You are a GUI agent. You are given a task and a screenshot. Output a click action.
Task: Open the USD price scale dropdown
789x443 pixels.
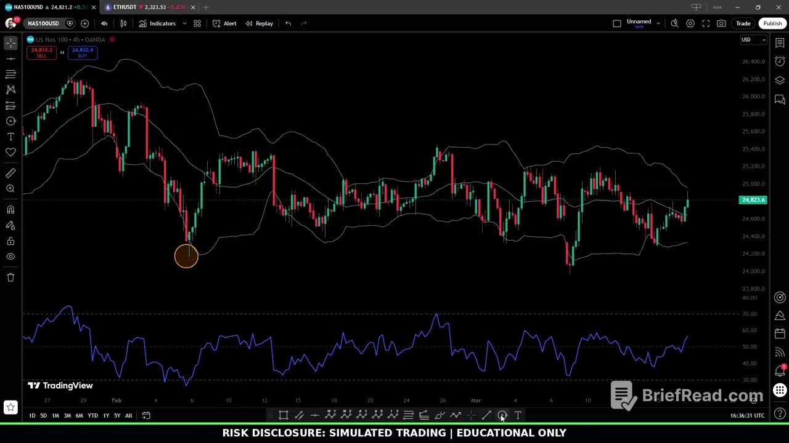753,39
